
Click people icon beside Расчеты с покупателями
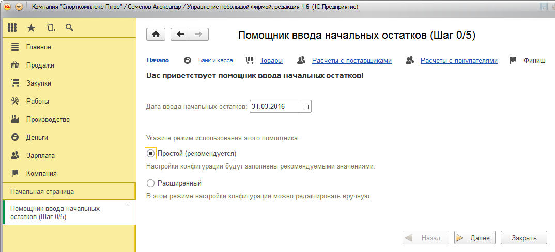(x=409, y=60)
